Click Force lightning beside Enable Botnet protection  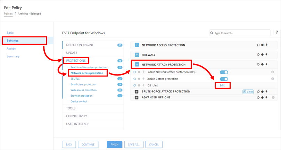(143, 79)
